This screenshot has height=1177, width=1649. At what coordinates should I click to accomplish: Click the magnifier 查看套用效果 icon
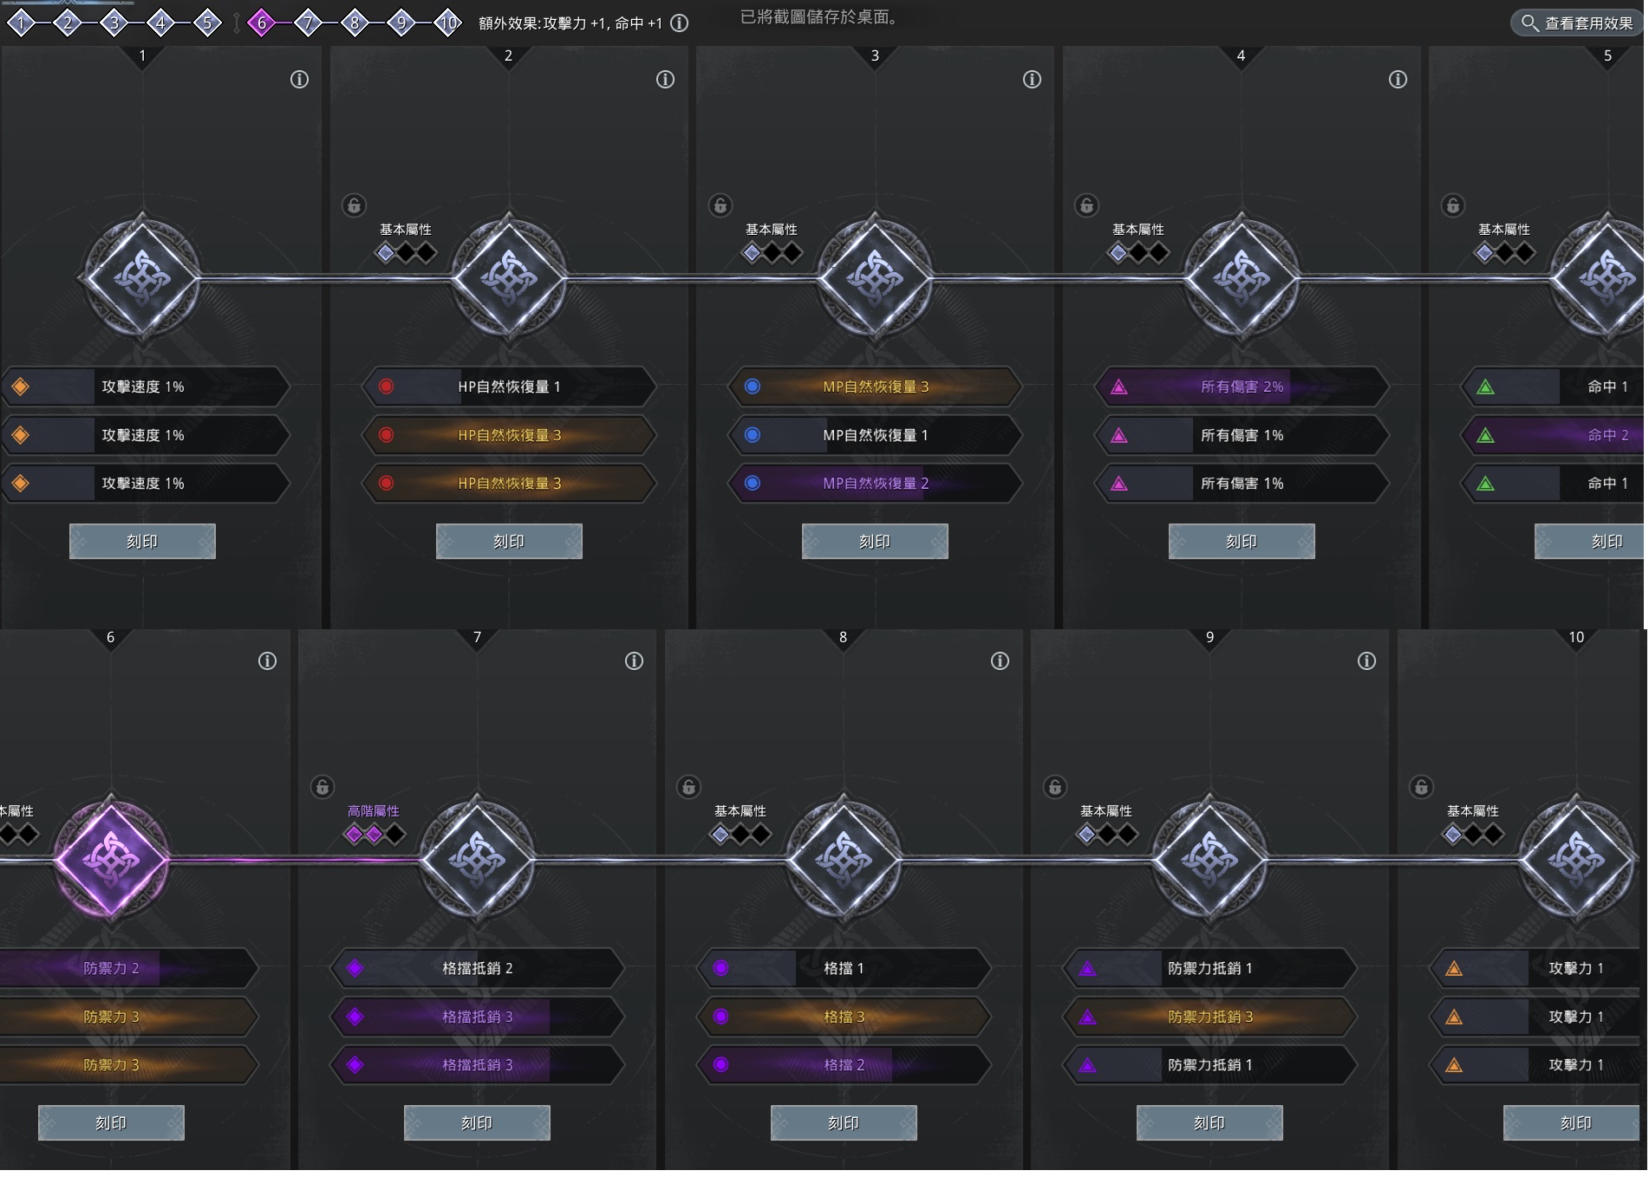(1530, 23)
